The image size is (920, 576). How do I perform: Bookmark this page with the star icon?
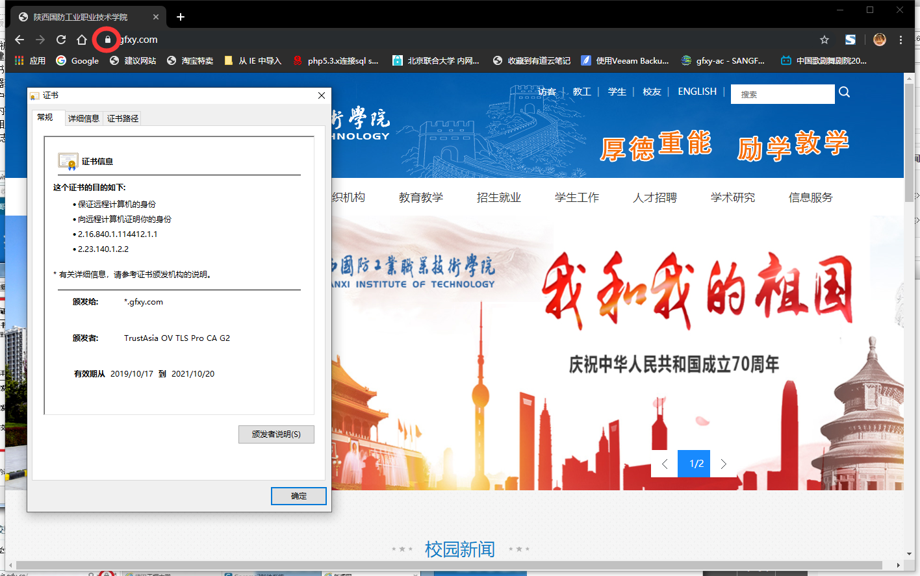point(824,40)
